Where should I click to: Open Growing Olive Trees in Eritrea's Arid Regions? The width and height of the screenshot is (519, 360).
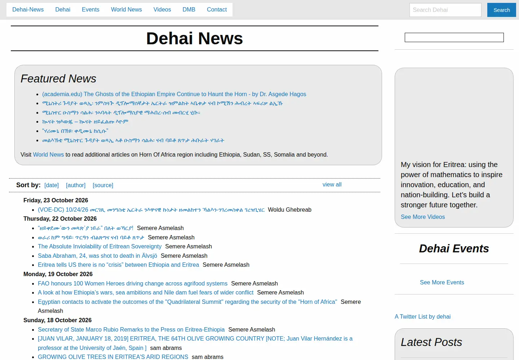(113, 357)
